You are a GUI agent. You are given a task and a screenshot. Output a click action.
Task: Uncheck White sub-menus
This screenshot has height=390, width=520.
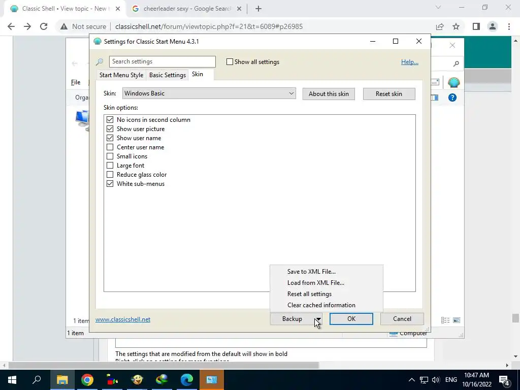[x=110, y=183]
